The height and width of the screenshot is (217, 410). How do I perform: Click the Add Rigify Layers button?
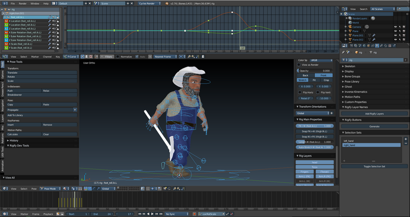point(374,114)
